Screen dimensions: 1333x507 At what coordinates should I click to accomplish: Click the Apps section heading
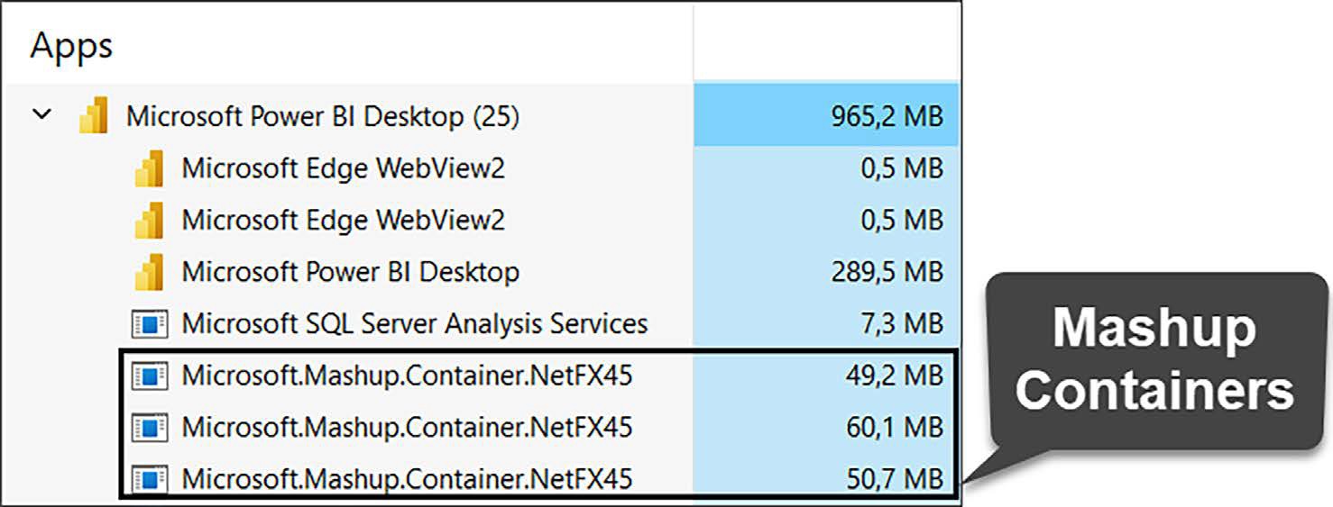[x=71, y=46]
